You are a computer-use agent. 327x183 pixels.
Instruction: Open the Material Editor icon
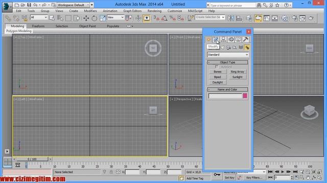coord(285,18)
